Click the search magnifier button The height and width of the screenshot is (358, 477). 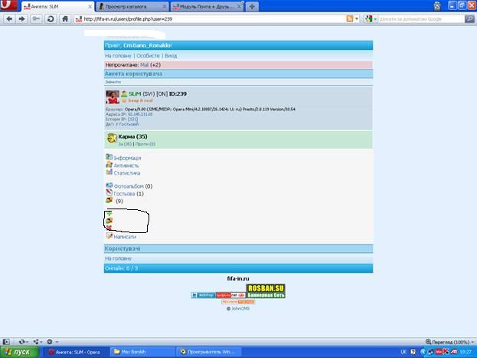469,19
